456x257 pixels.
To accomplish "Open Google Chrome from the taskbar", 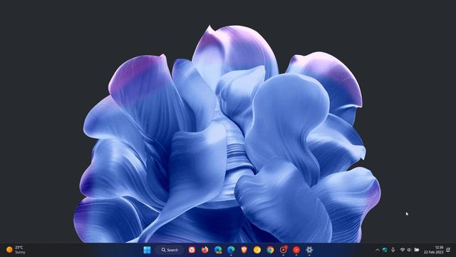I will [270, 250].
